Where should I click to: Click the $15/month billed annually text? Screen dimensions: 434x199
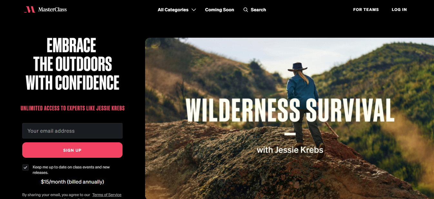72,182
